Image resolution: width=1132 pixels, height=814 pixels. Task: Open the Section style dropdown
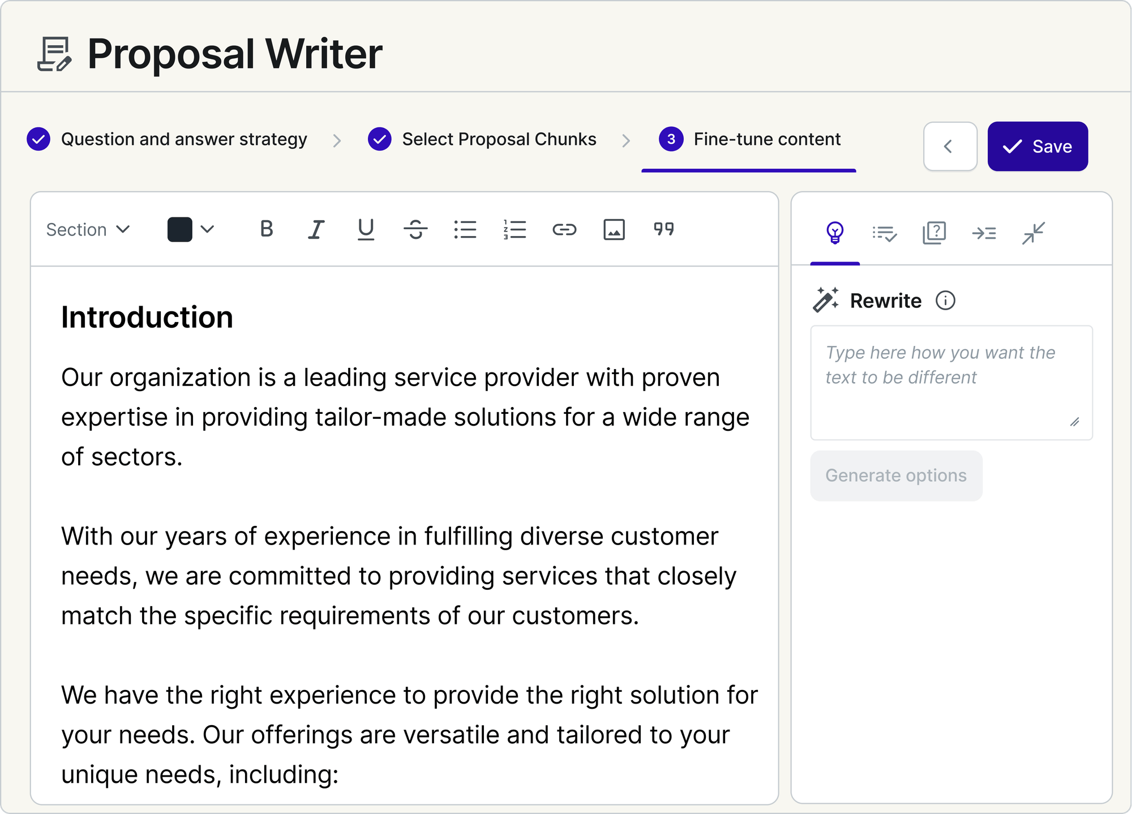[88, 229]
